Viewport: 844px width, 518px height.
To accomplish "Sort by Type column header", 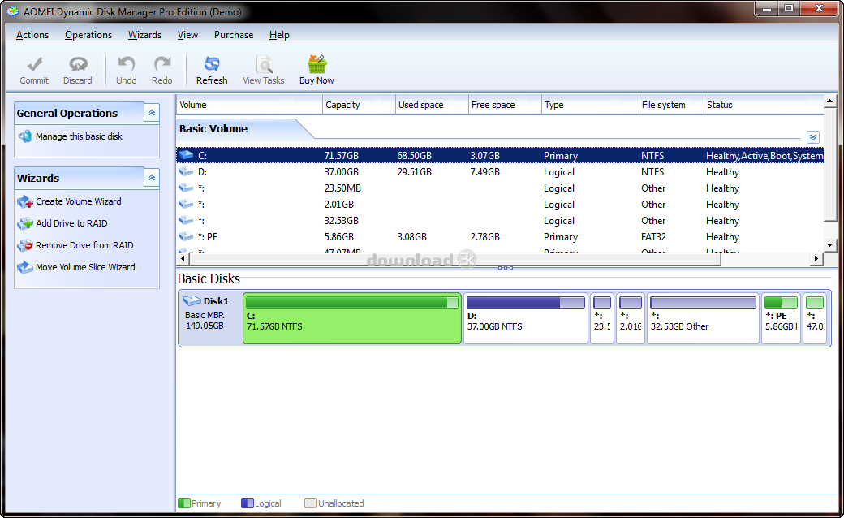I will tap(590, 105).
